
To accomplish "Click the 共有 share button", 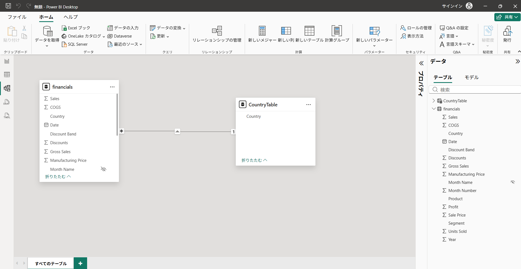I will point(507,17).
